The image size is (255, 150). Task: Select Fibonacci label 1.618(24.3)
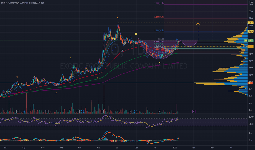click(159, 31)
